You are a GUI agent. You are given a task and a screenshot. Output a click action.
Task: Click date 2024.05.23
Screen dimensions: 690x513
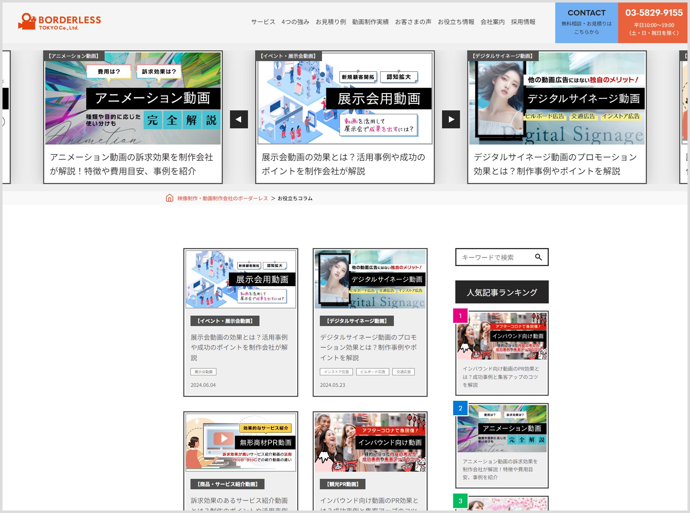[x=332, y=385]
